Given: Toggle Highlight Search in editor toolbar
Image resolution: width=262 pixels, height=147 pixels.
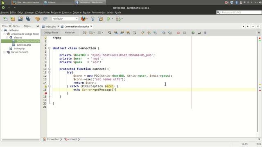Looking at the screenshot, I should pos(128,33).
